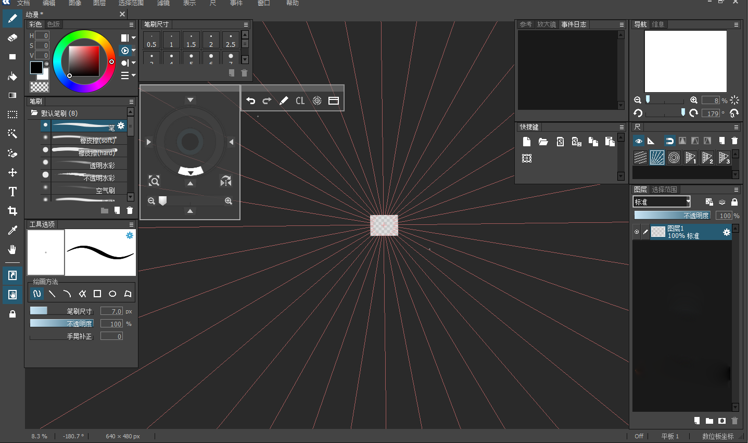Viewport: 748px width, 443px height.
Task: Open the 标准 blend mode dropdown
Action: [x=662, y=202]
